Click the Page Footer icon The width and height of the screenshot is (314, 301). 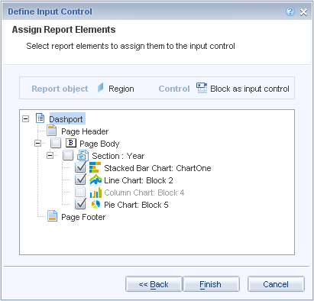pyautogui.click(x=52, y=216)
